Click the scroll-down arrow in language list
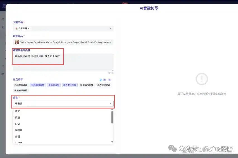Viewport: 238px width, 158px height. [x=112, y=142]
